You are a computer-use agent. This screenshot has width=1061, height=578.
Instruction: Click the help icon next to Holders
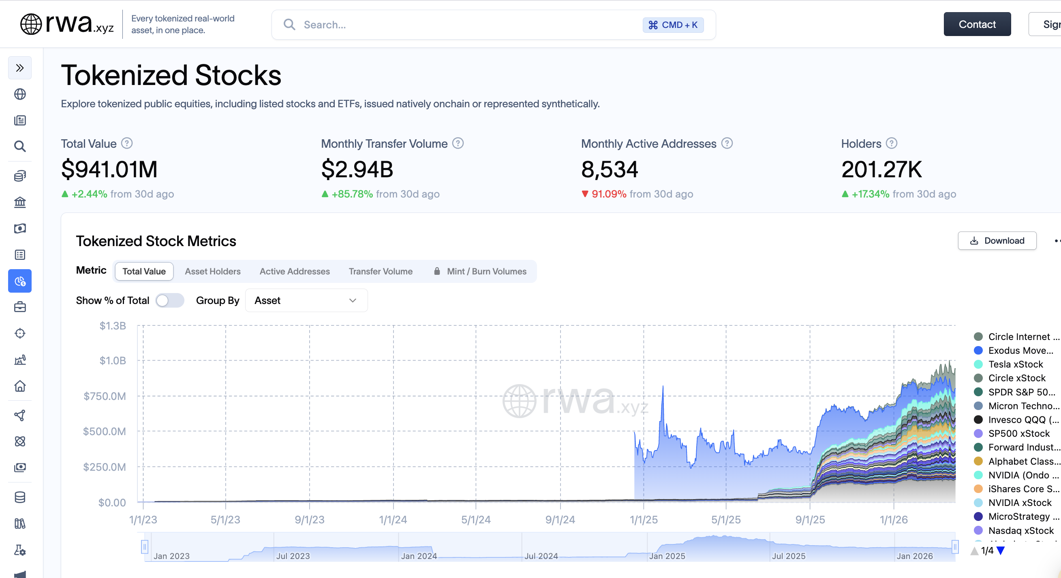click(x=891, y=143)
